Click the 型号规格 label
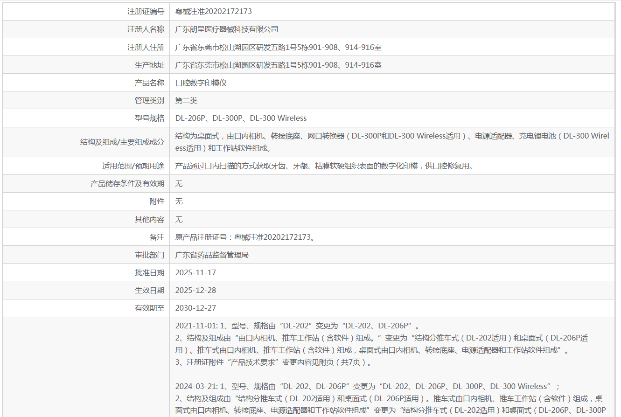This screenshot has width=621, height=417. [x=149, y=118]
